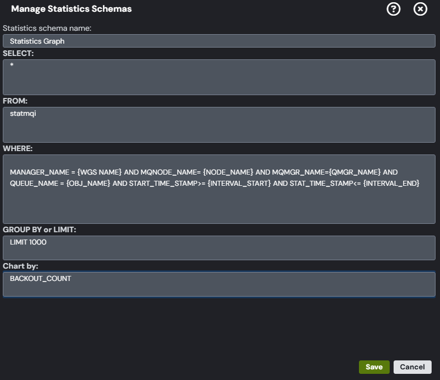The height and width of the screenshot is (380, 440).
Task: Save the statistics schema
Action: point(374,367)
